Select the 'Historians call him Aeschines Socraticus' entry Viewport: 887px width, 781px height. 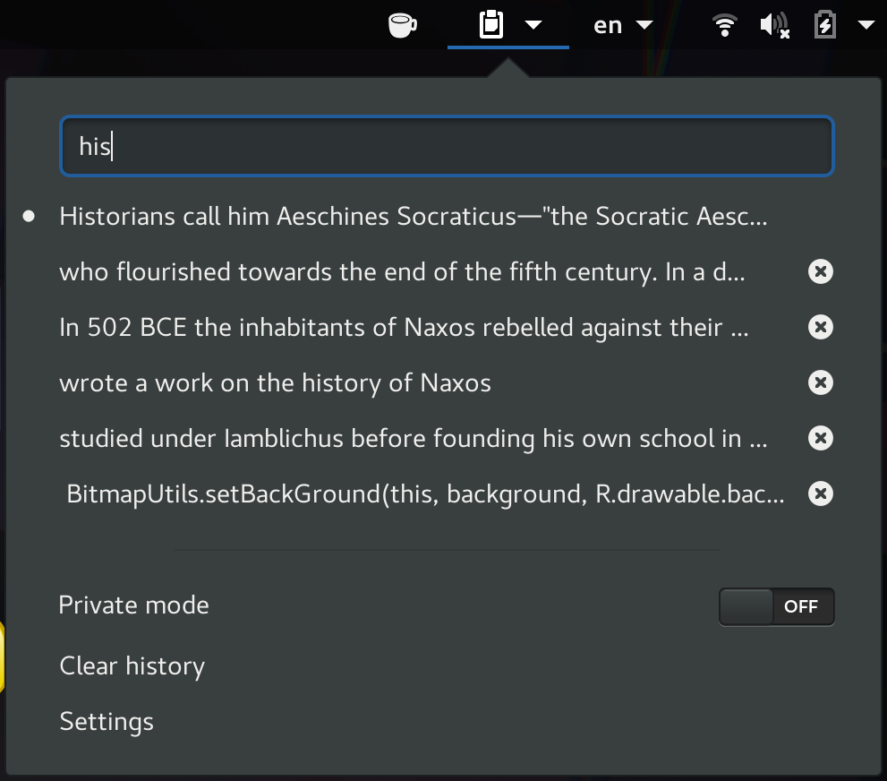(x=413, y=217)
